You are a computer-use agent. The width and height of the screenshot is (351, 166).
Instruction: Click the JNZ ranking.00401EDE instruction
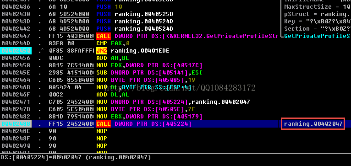click(x=133, y=51)
